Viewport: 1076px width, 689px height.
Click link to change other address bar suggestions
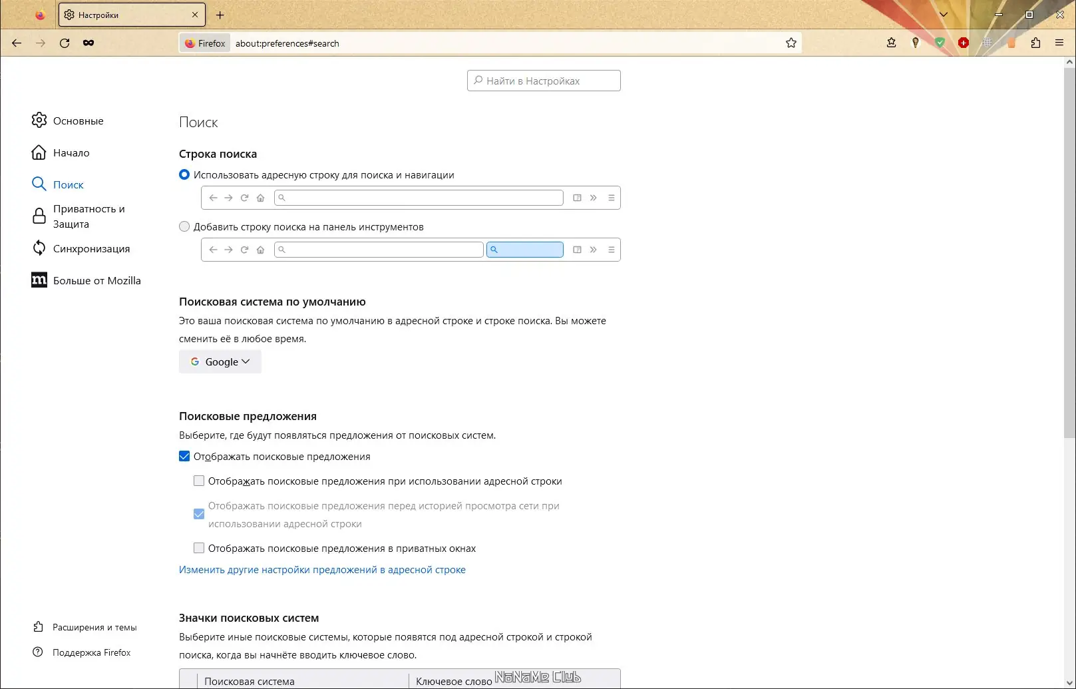click(322, 570)
